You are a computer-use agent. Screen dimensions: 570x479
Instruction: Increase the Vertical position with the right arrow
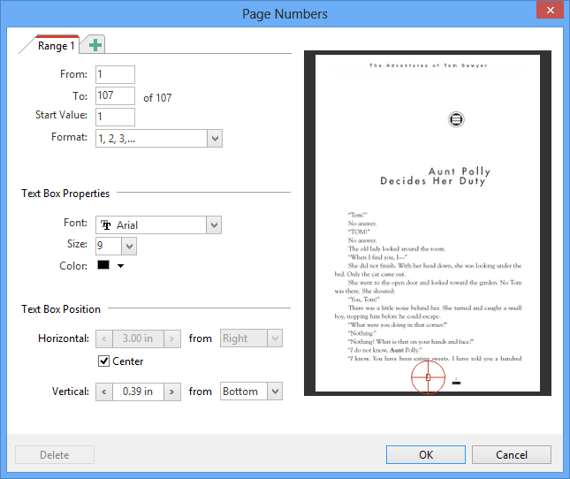(x=172, y=392)
